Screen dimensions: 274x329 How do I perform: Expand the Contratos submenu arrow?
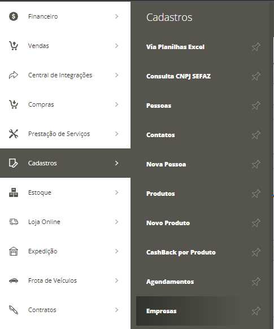[116, 310]
